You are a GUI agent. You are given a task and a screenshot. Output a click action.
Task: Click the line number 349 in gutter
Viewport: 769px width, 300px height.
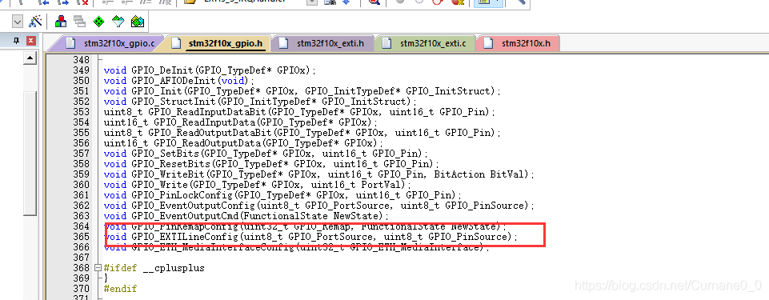click(x=81, y=70)
